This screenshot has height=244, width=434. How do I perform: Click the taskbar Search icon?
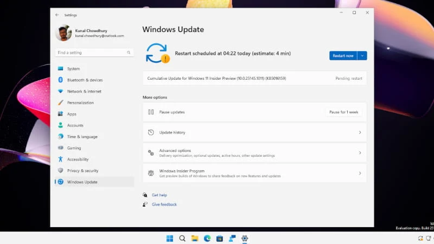pos(182,238)
